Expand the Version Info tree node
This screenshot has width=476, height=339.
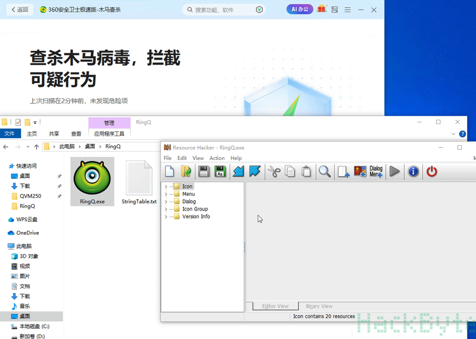click(x=166, y=217)
